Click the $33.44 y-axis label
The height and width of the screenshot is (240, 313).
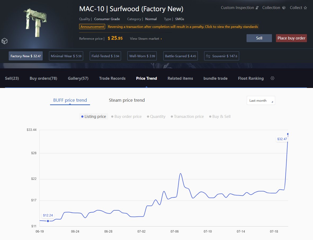point(32,130)
